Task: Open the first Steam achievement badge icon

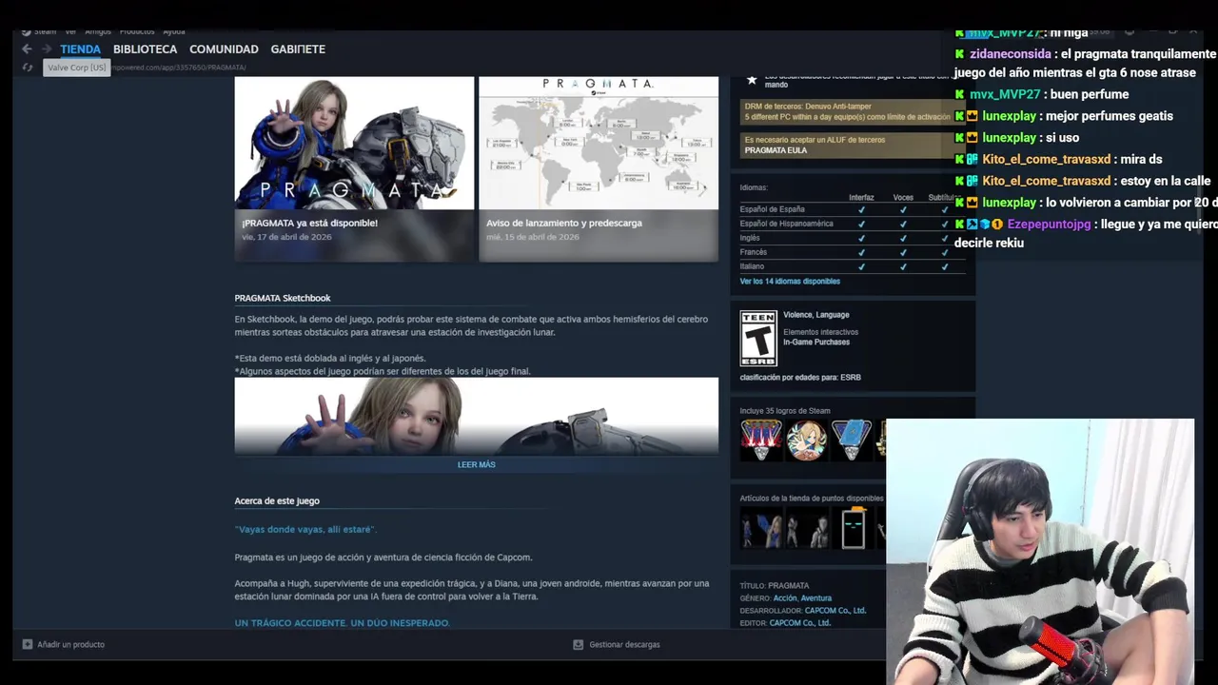Action: click(x=760, y=440)
